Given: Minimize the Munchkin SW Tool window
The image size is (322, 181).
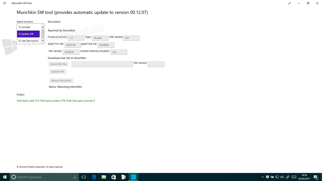Looking at the screenshot, I should [x=299, y=3].
